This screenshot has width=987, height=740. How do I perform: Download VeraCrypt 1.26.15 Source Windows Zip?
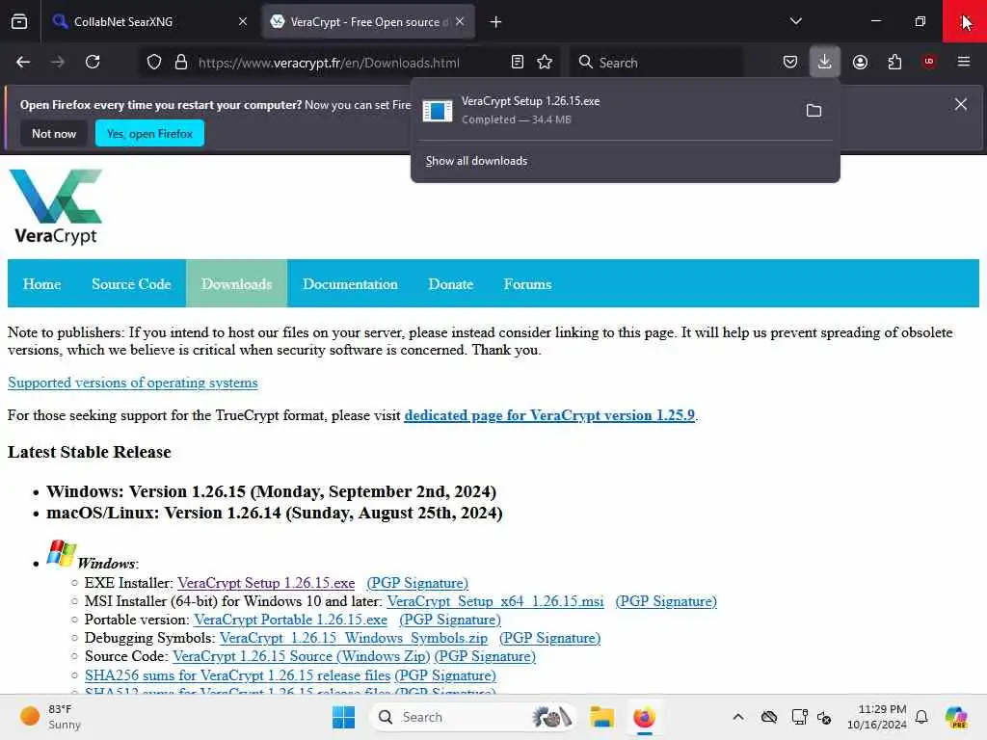(x=302, y=656)
